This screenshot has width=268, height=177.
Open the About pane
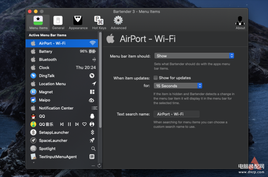[240, 23]
